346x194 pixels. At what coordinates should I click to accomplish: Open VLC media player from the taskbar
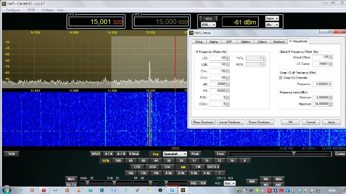click(79, 189)
